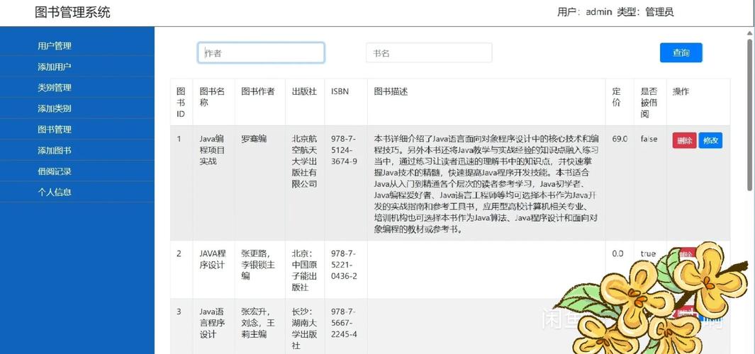This screenshot has height=354, width=755.
Task: Select book name Java语言程序设计
Action: pyautogui.click(x=213, y=323)
